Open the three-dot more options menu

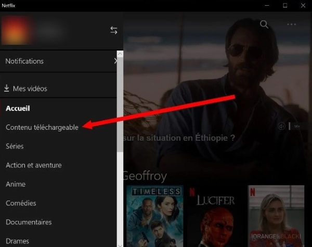(x=291, y=24)
